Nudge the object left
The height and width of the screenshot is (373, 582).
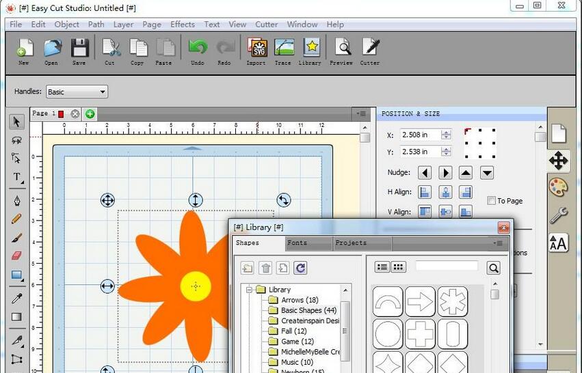425,173
